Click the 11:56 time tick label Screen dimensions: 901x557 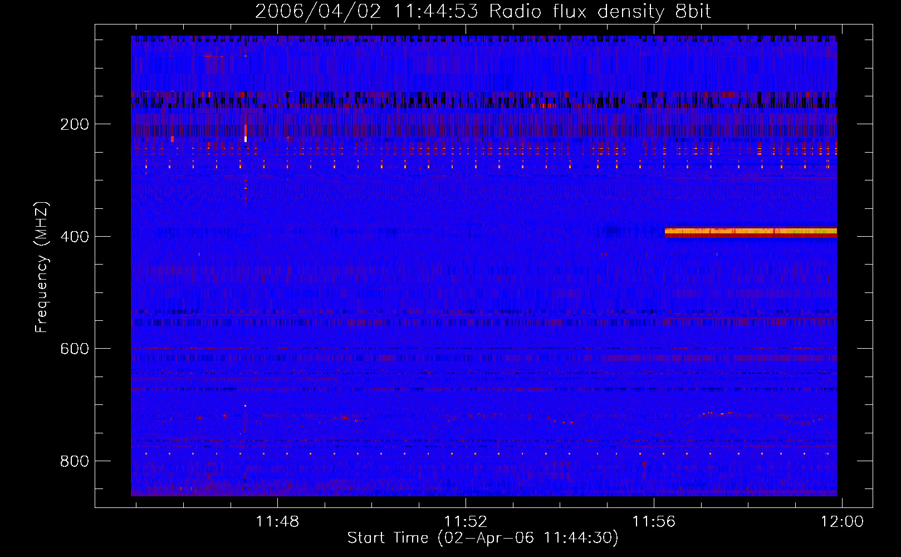coord(653,521)
